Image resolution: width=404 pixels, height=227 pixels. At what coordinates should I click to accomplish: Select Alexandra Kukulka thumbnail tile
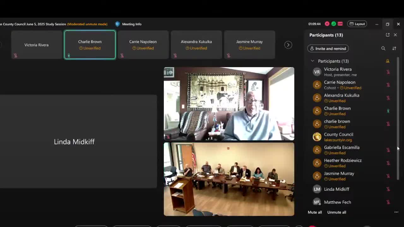click(x=196, y=45)
